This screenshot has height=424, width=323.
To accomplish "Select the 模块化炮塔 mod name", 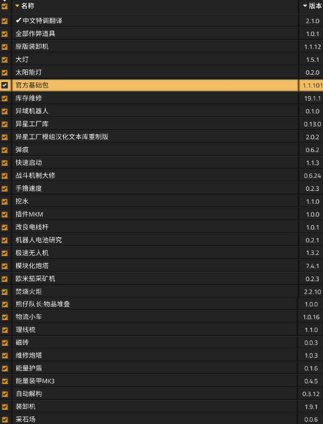I will pyautogui.click(x=32, y=266).
